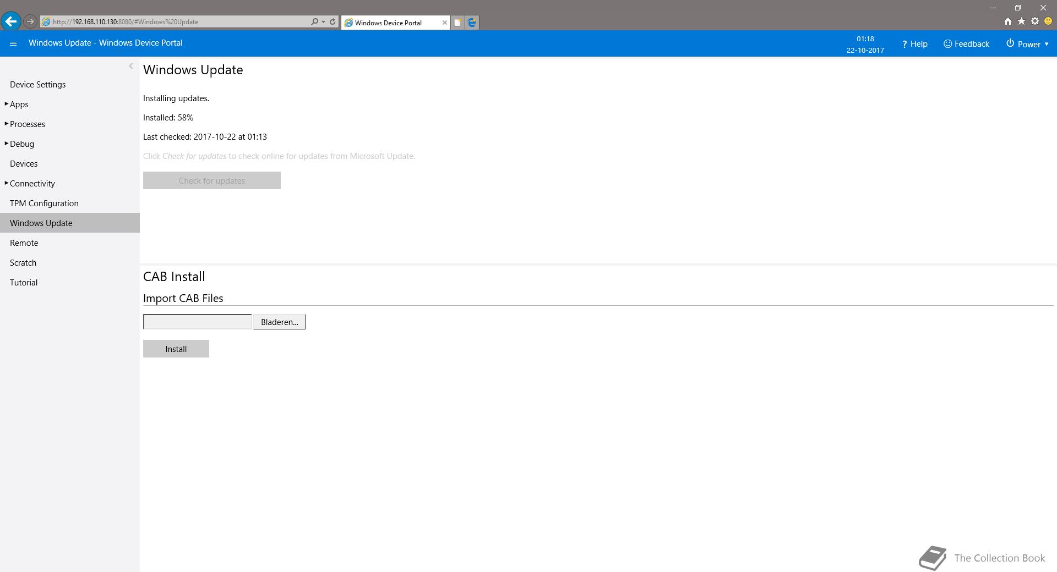Image resolution: width=1057 pixels, height=572 pixels.
Task: Collapse the sidebar with the chevron
Action: (131, 66)
